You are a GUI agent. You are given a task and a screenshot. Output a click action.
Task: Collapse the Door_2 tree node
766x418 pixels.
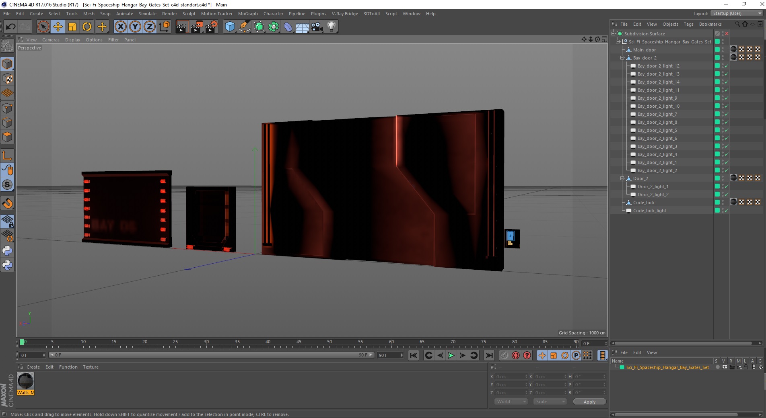tap(622, 178)
